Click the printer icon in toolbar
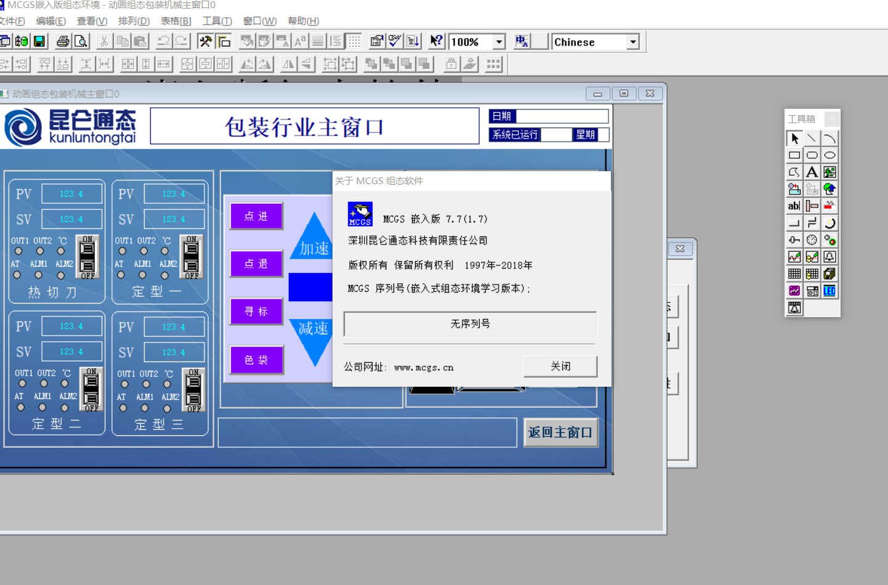The height and width of the screenshot is (585, 888). click(63, 42)
